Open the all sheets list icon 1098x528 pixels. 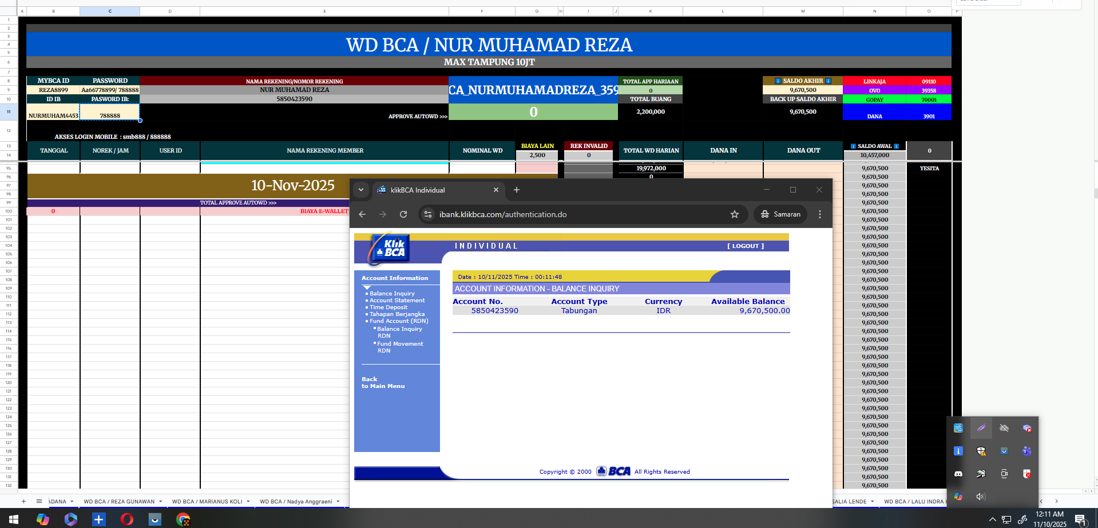[39, 501]
